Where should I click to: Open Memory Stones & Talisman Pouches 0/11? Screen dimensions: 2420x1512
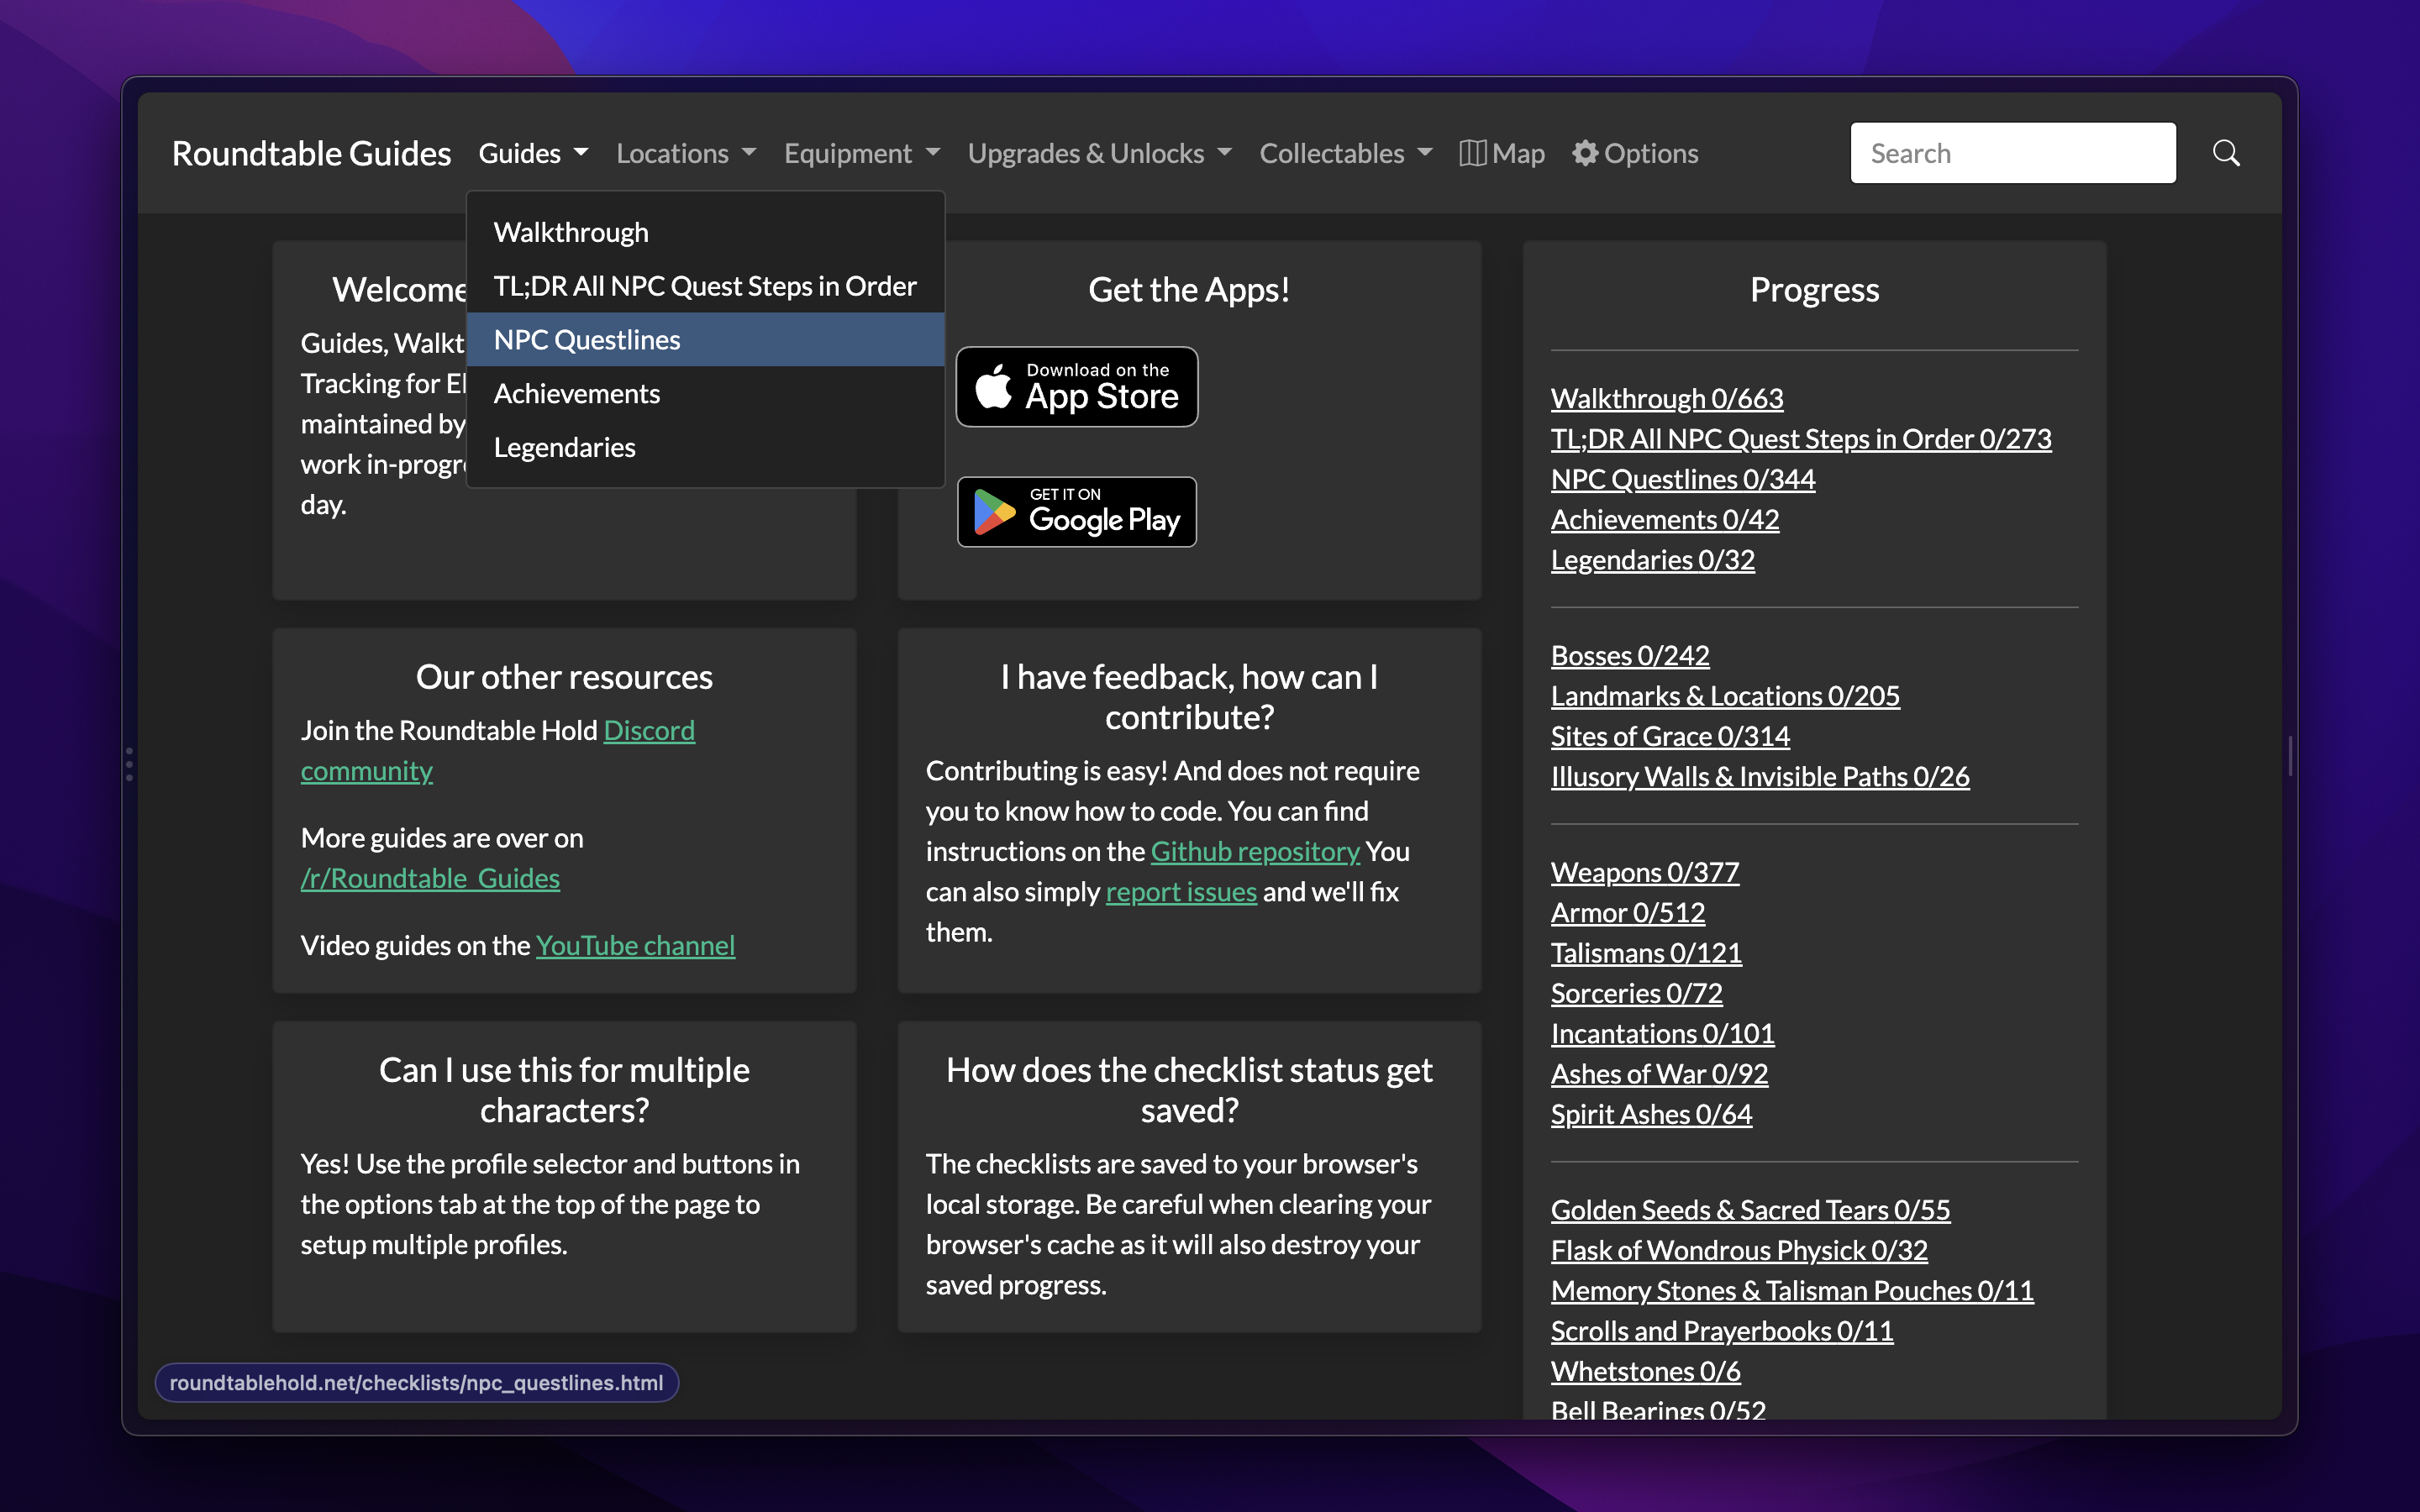1792,1290
